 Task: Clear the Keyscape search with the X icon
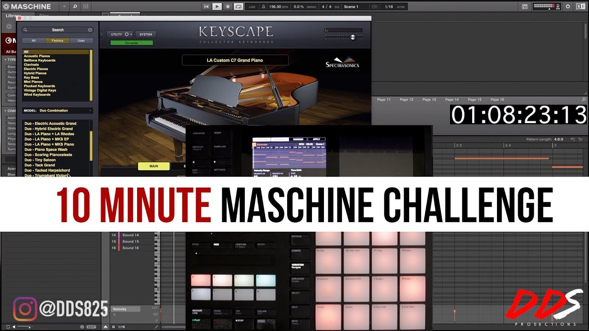point(90,30)
